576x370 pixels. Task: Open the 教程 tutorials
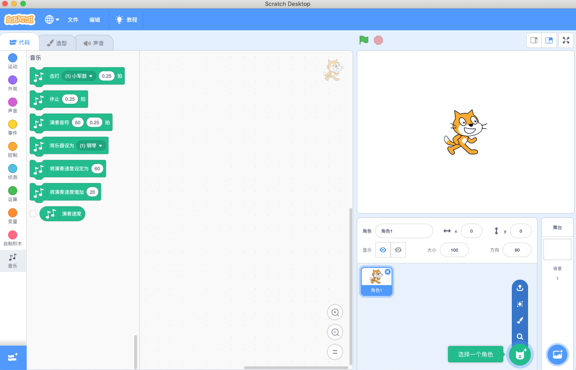point(126,20)
